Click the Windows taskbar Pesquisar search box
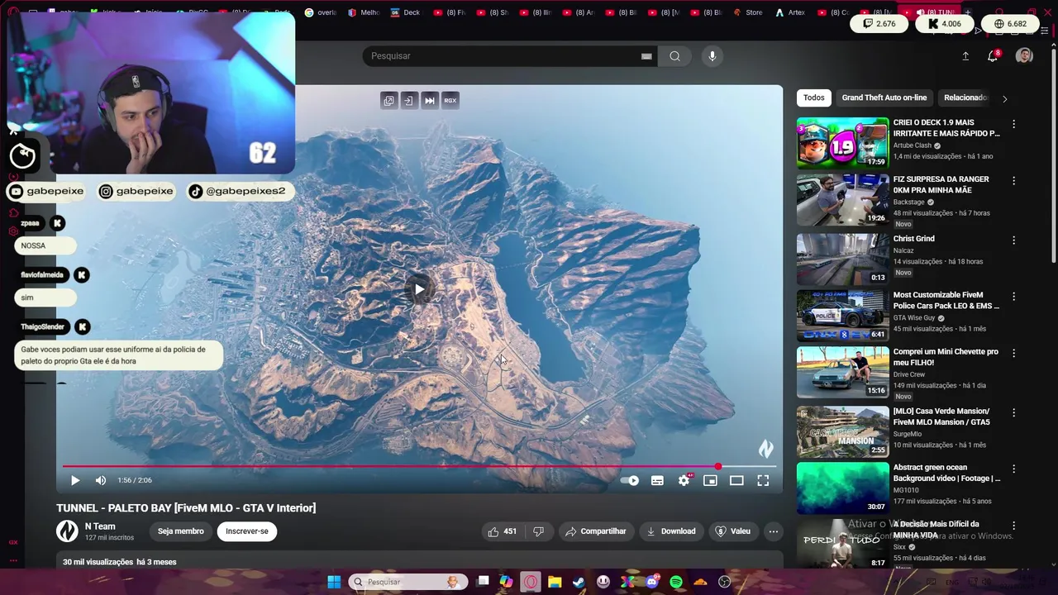This screenshot has height=595, width=1058. [408, 582]
